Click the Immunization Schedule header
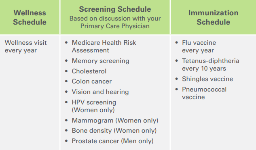Image resolution: width=256 pixels, height=150 pixels. pyautogui.click(x=213, y=17)
